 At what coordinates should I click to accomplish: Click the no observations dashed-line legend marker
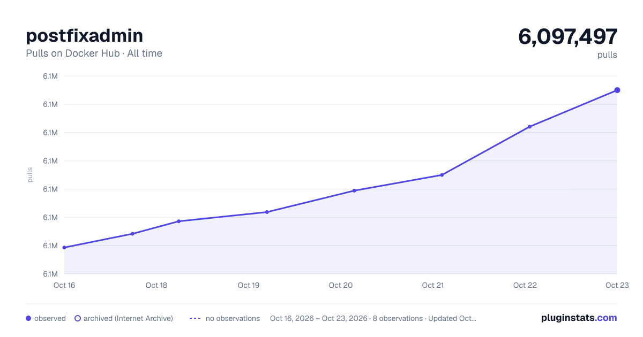click(x=195, y=318)
